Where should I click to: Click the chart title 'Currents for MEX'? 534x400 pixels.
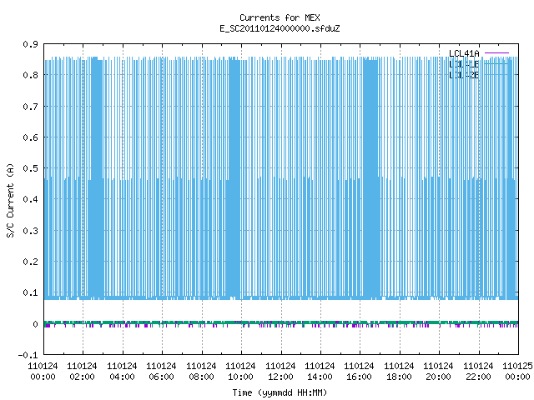pyautogui.click(x=280, y=17)
